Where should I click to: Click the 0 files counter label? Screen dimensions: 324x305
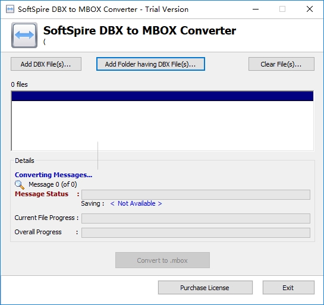[19, 84]
